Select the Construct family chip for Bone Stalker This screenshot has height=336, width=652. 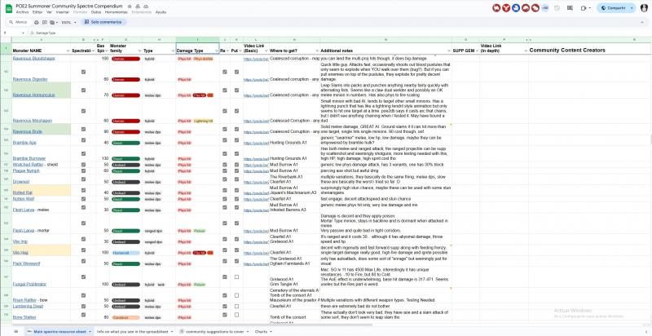[126, 317]
